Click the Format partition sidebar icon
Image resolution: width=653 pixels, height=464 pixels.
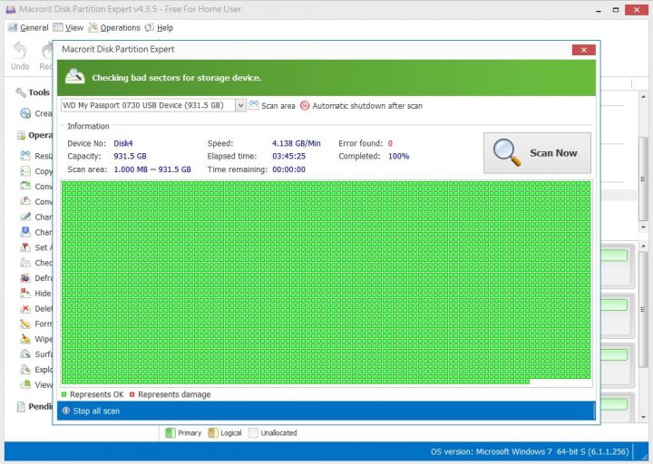(x=25, y=324)
